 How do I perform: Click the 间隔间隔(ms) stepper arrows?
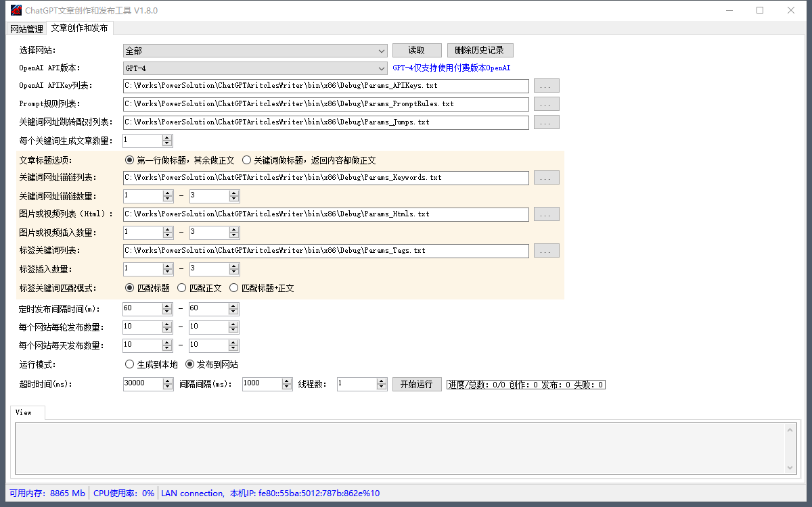(287, 384)
